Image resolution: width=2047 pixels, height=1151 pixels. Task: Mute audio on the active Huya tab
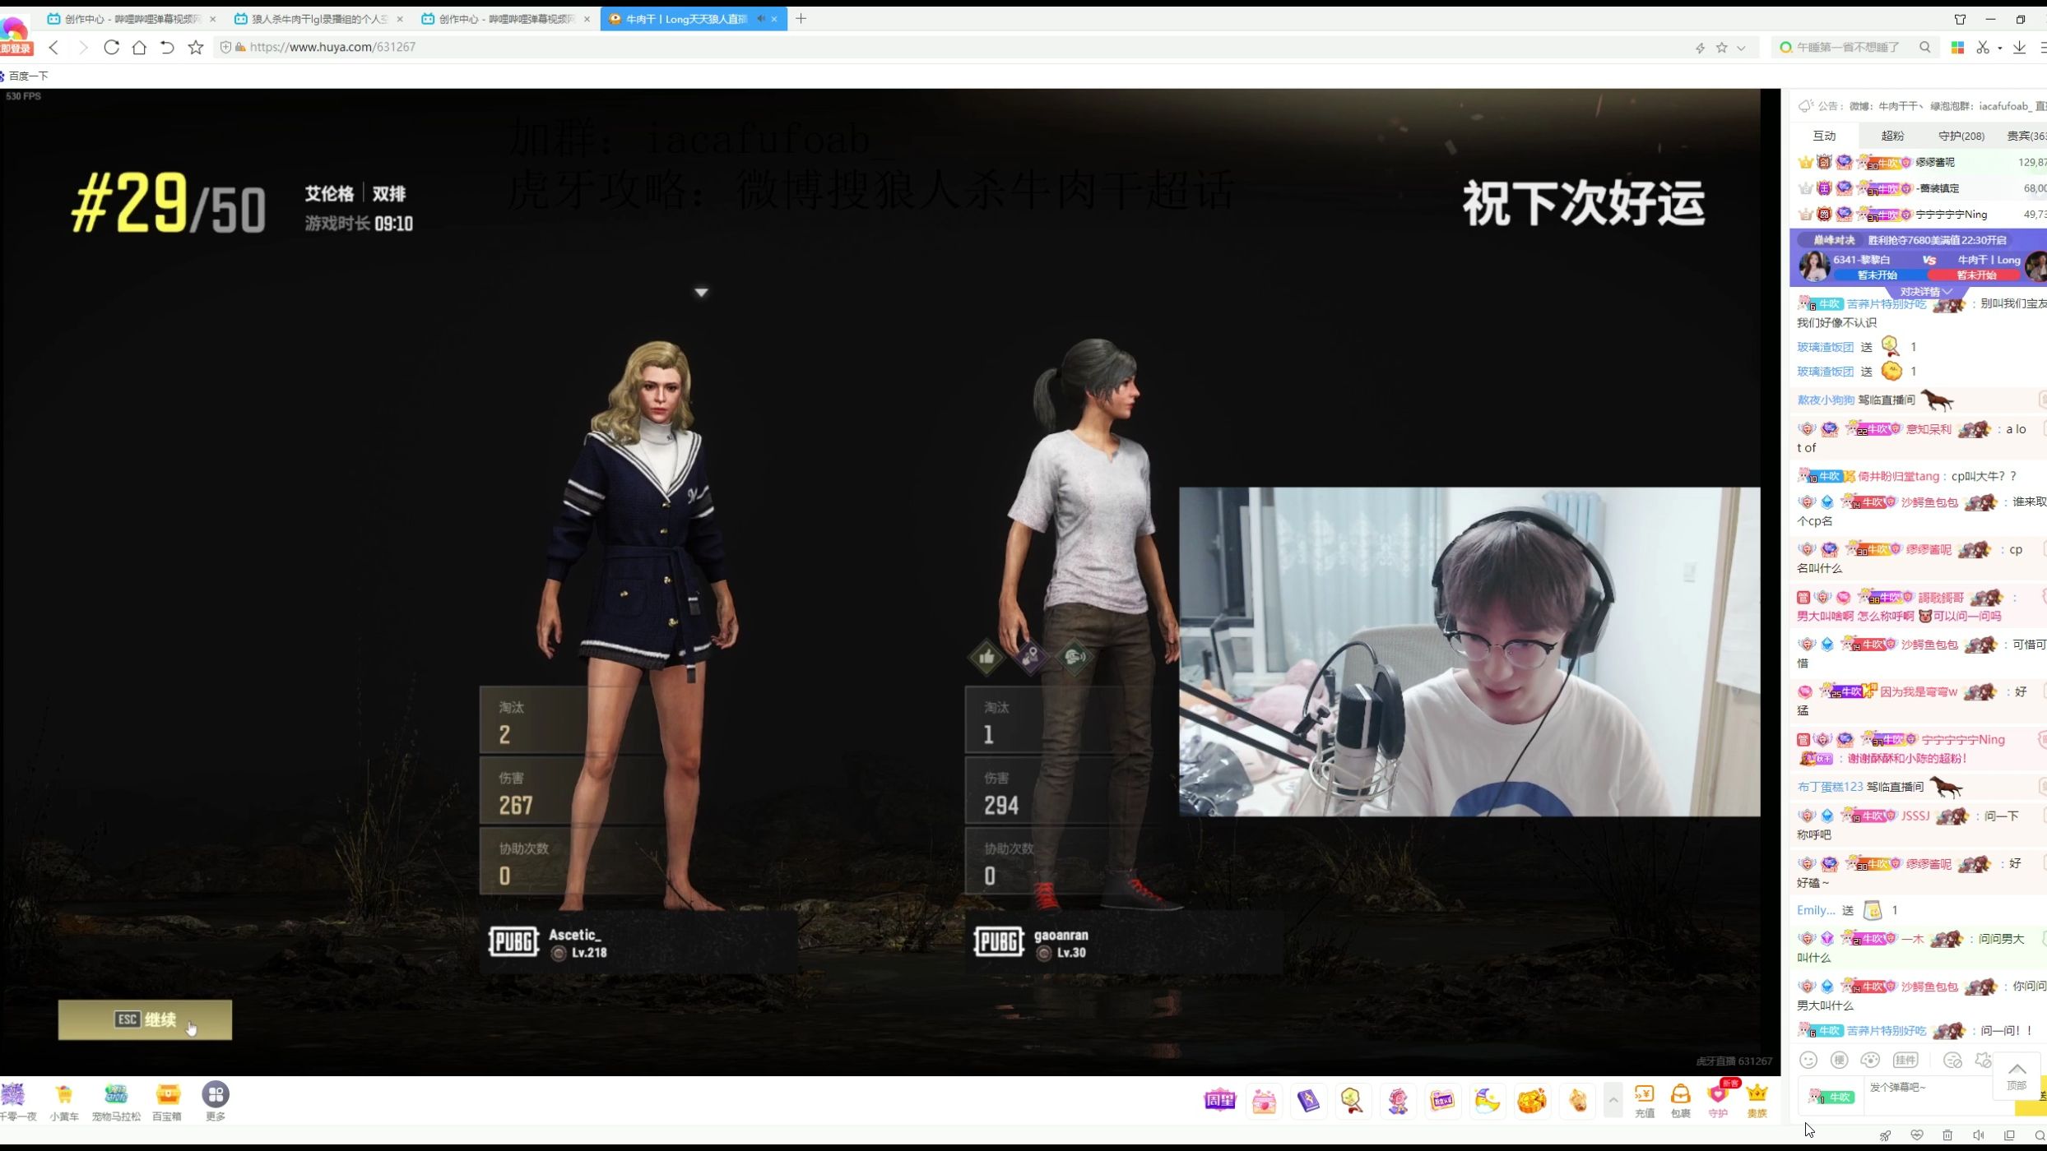point(760,18)
